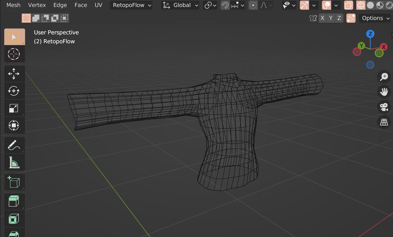Open the Options dropdown
Viewport: 393px width, 237px height.
click(375, 18)
